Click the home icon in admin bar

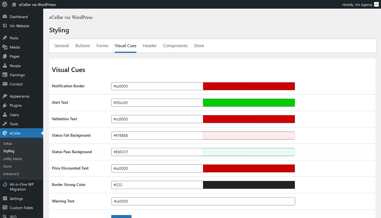14,4
